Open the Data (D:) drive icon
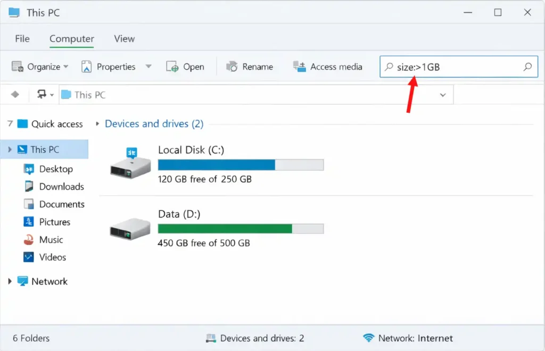This screenshot has height=351, width=545. coord(130,229)
